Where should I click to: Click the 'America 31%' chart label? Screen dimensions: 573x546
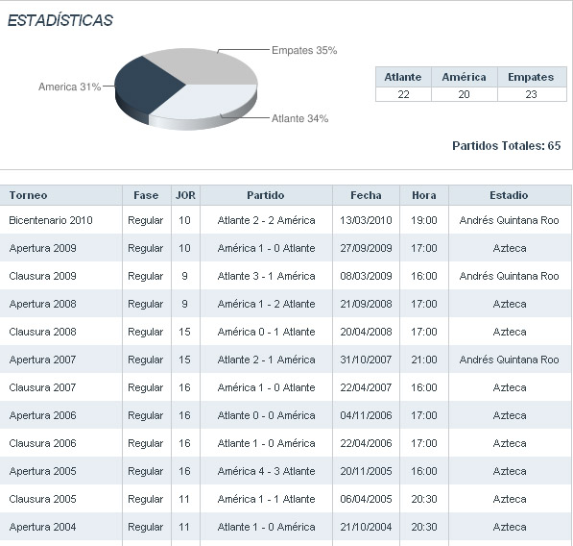(x=69, y=87)
